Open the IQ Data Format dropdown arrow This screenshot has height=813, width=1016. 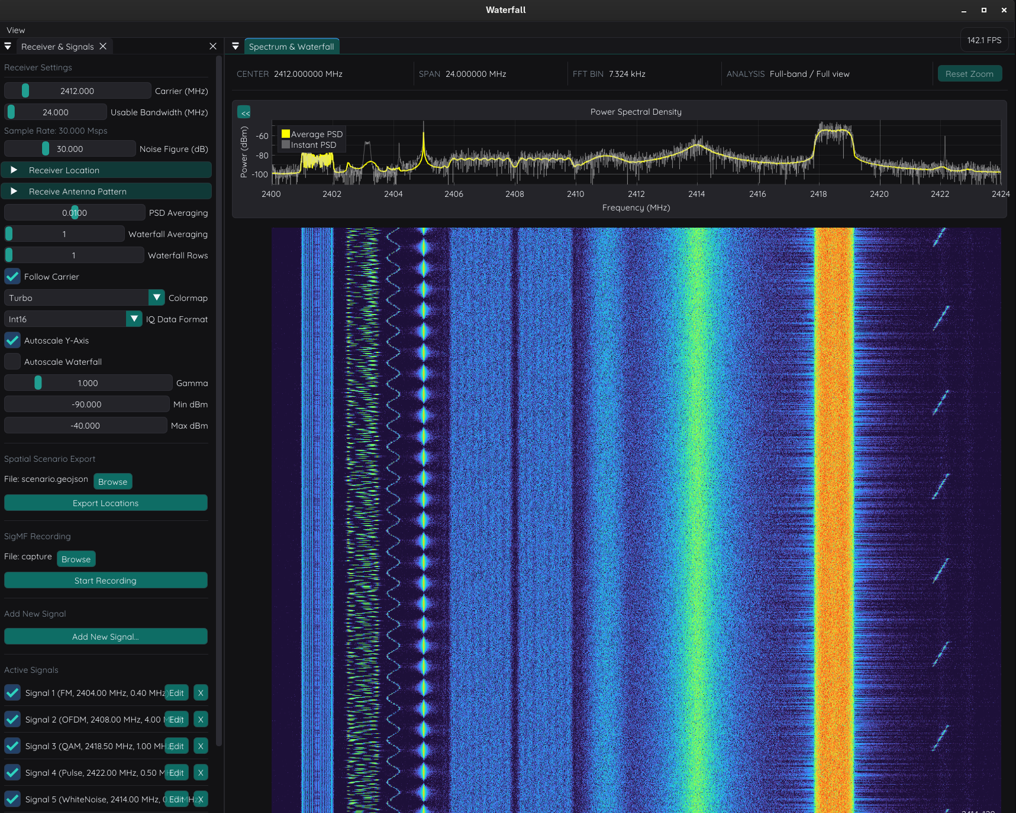tap(134, 319)
